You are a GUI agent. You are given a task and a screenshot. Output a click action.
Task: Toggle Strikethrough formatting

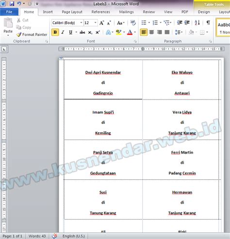click(x=82, y=32)
